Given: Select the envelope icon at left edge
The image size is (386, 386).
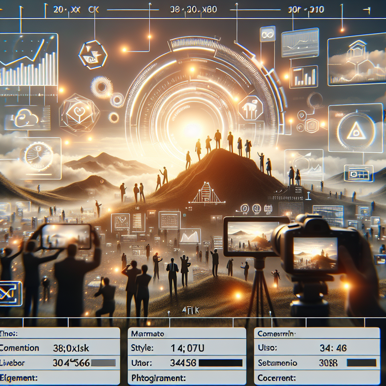Looking at the screenshot, I should pyautogui.click(x=10, y=293).
